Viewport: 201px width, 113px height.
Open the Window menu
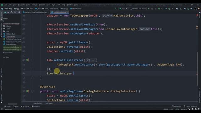(x=70, y=5)
